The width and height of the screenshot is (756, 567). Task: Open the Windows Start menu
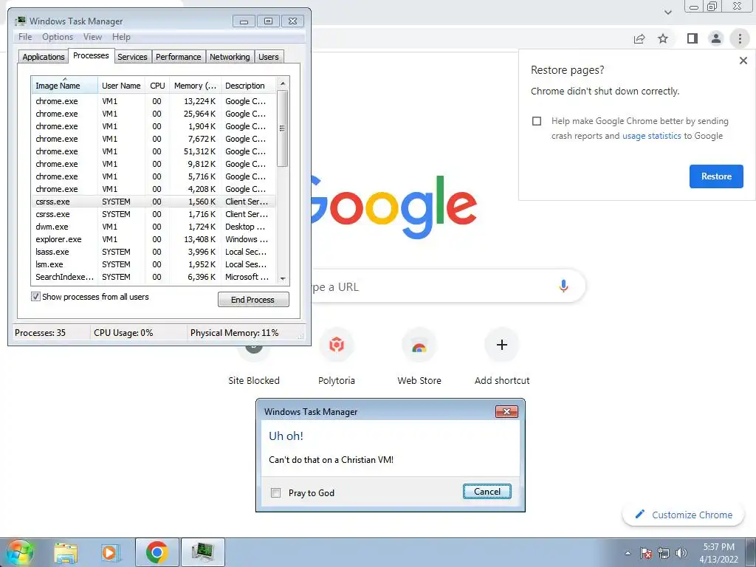click(x=19, y=552)
